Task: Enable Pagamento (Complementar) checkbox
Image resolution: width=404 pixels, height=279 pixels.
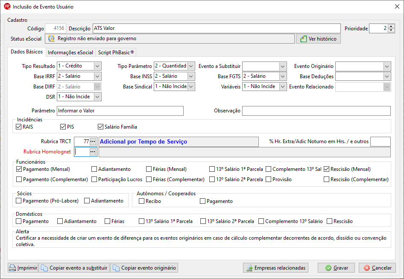Action: pyautogui.click(x=19, y=179)
